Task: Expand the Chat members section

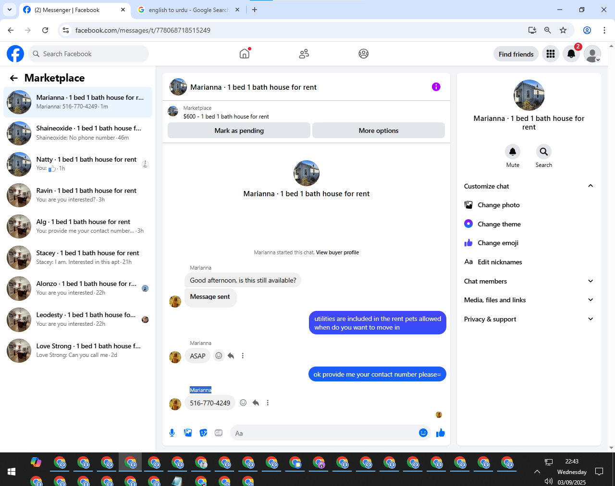Action: (529, 281)
